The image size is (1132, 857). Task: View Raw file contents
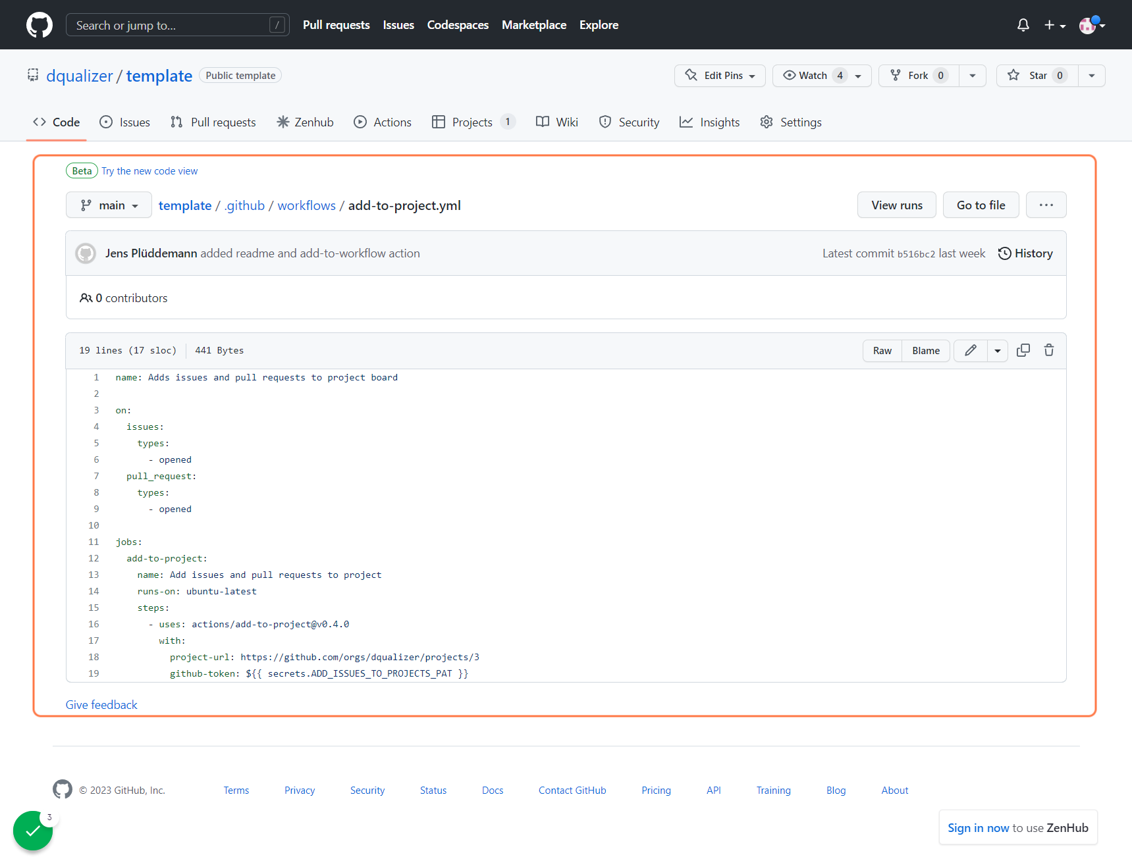click(x=882, y=350)
